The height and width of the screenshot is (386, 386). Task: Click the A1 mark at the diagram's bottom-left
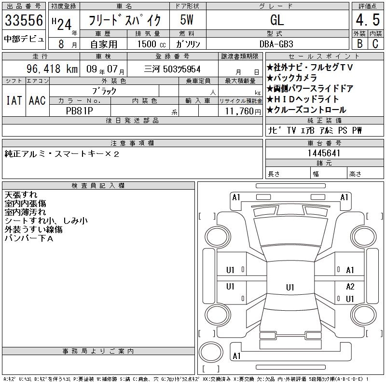click(236, 356)
